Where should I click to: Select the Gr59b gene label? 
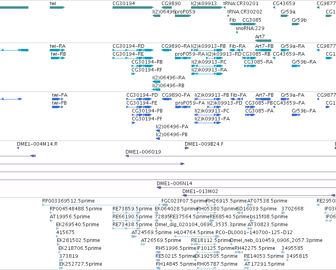click(x=299, y=20)
